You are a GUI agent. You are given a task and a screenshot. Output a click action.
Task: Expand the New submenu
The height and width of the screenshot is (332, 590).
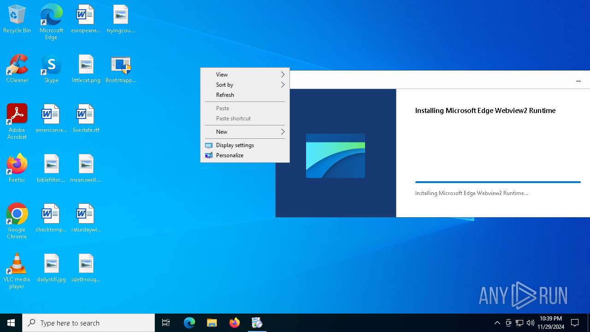(x=245, y=132)
